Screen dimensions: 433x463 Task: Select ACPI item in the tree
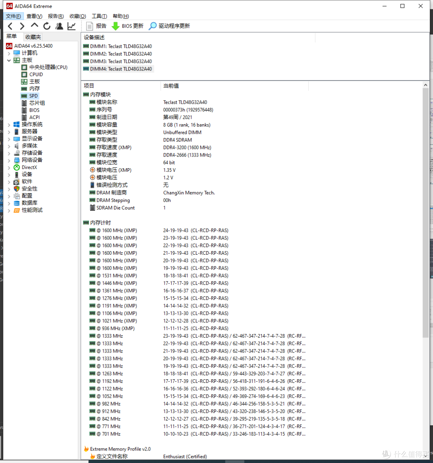point(30,117)
